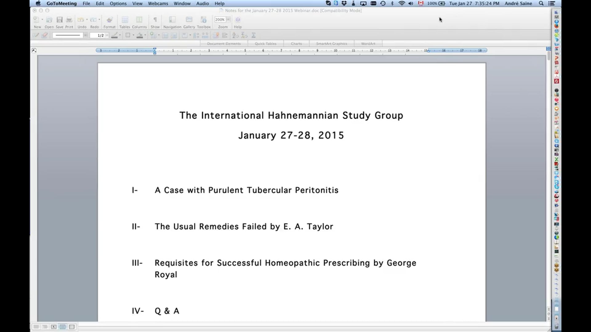Print the document
Image resolution: width=591 pixels, height=332 pixels.
69,19
